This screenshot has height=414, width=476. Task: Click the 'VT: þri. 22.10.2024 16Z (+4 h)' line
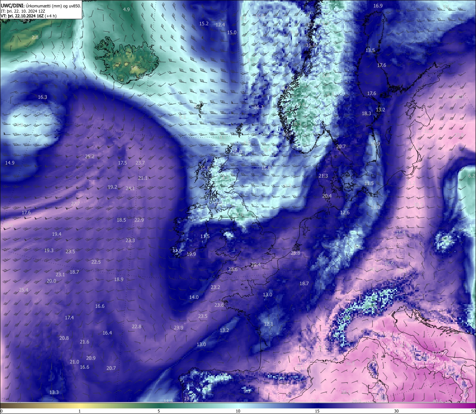(x=29, y=16)
